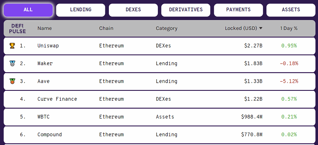This screenshot has height=145, width=318.
Task: Click the DeFi Pulse logo in table header
Action: tap(17, 29)
